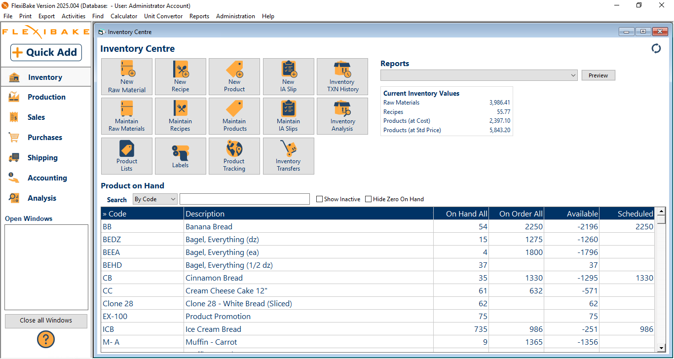The image size is (674, 359).
Task: Launch Inventory Analysis
Action: tap(342, 116)
